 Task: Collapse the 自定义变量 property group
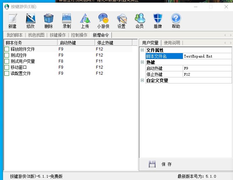pyautogui.click(x=142, y=80)
